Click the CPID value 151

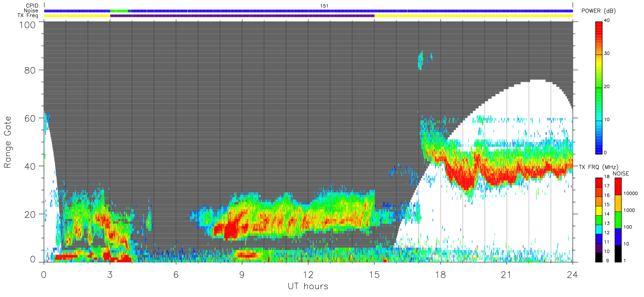click(325, 6)
